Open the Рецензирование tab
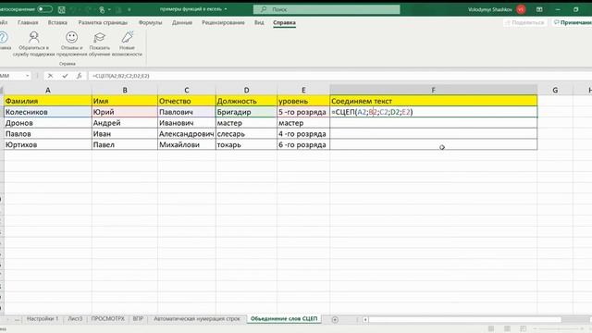Image resolution: width=592 pixels, height=333 pixels. [x=223, y=22]
